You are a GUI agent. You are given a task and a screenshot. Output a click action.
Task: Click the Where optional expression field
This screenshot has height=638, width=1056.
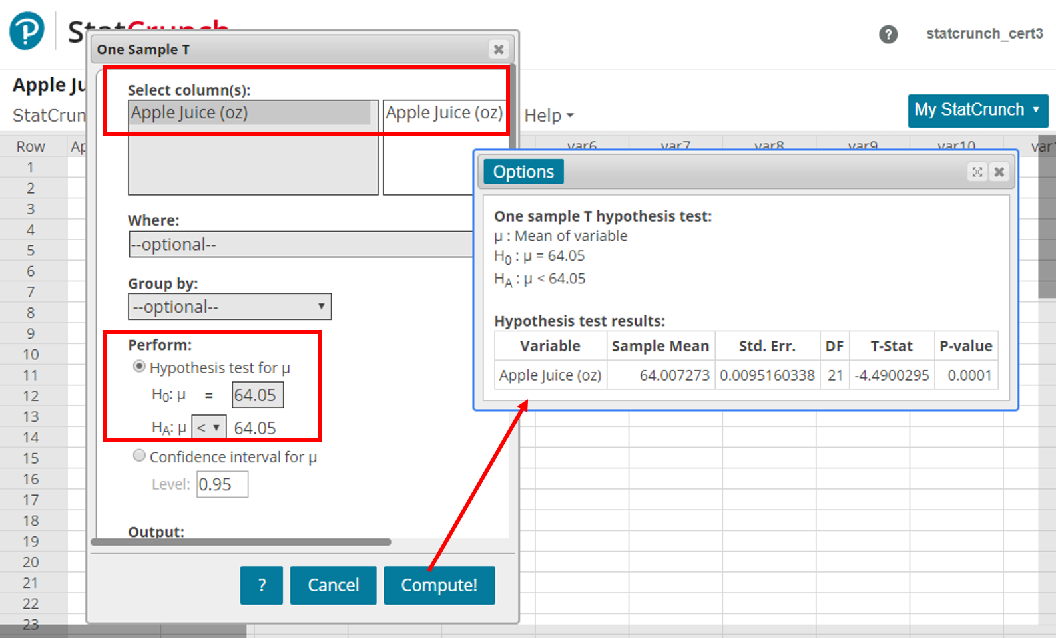[x=301, y=244]
